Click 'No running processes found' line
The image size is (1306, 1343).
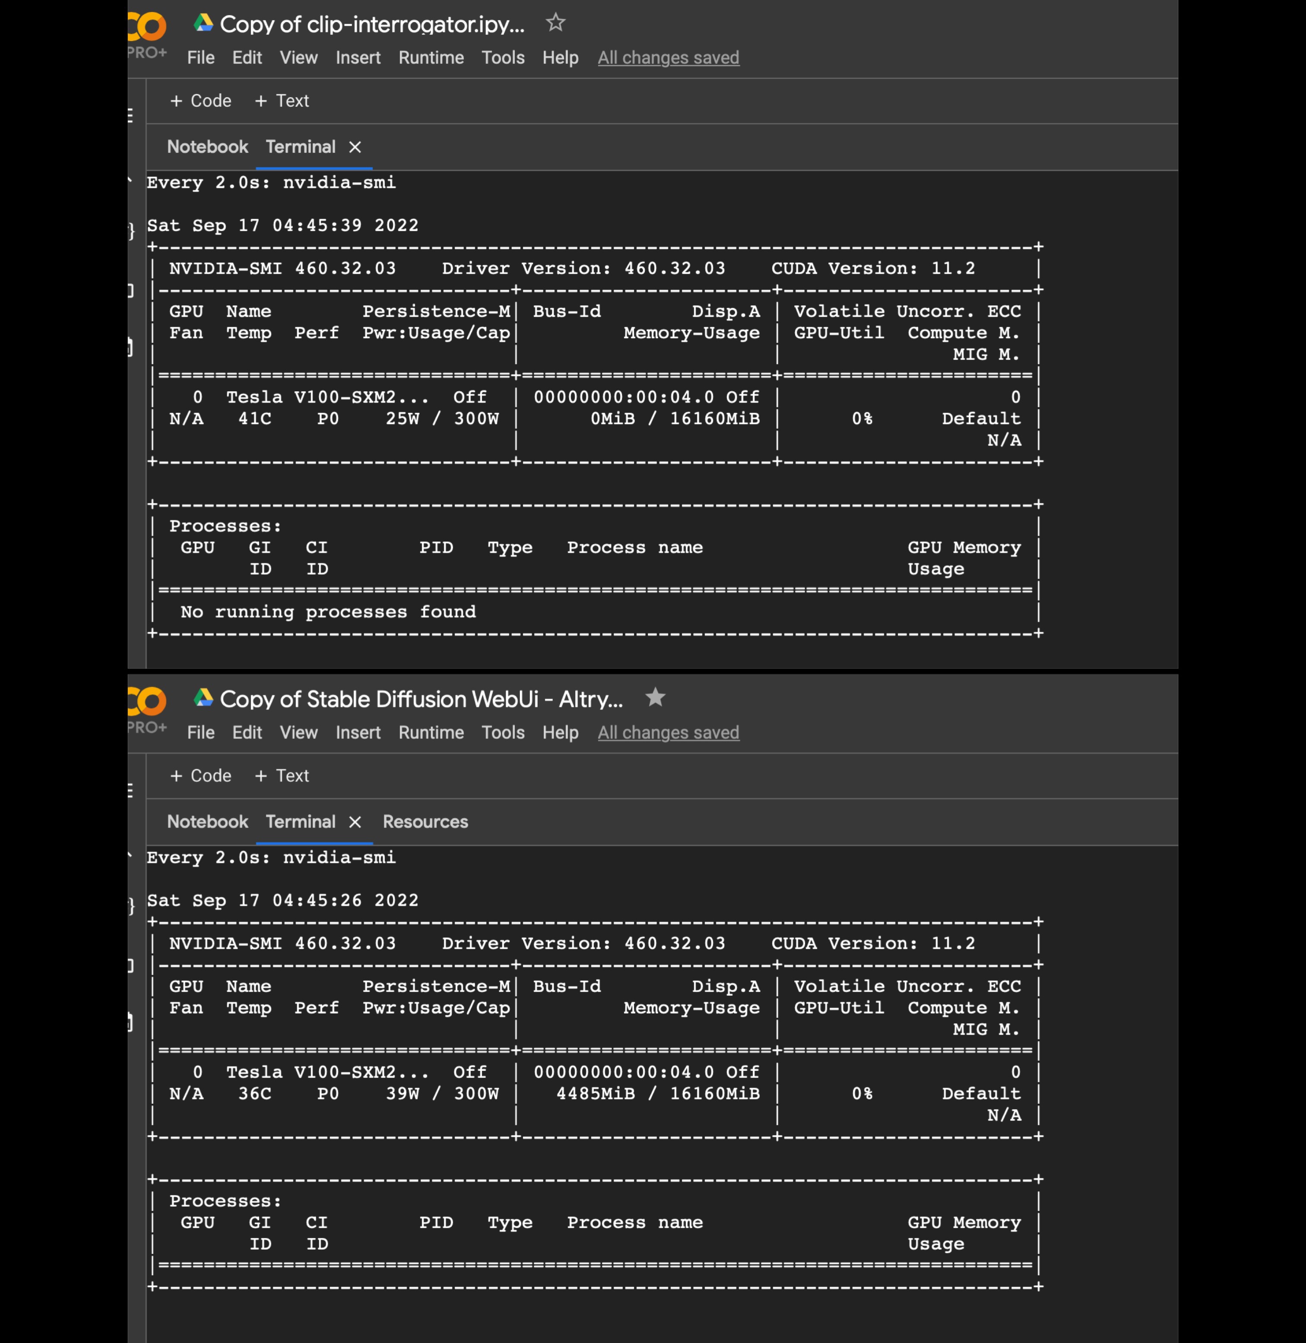[x=328, y=612]
